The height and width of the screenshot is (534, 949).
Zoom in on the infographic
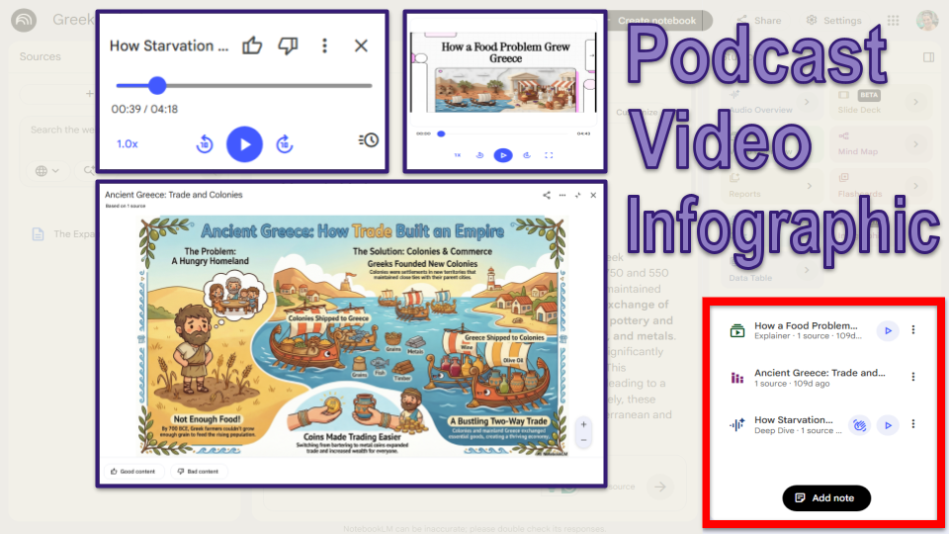click(x=583, y=424)
